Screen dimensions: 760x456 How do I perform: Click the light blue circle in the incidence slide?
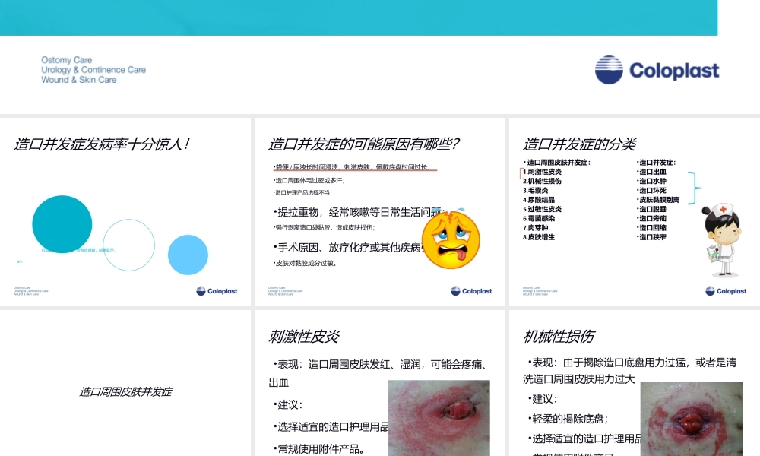(188, 255)
